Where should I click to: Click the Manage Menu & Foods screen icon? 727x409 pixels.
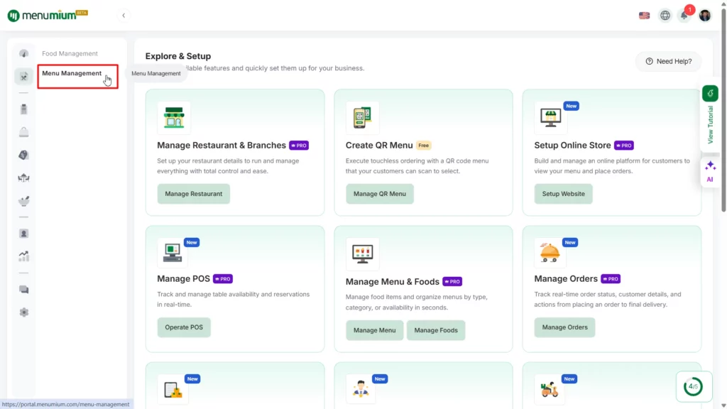coord(362,253)
